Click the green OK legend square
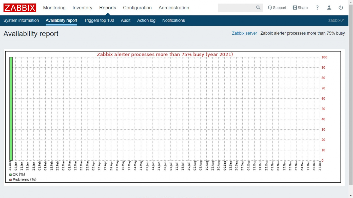The image size is (353, 198). pyautogui.click(x=10, y=175)
